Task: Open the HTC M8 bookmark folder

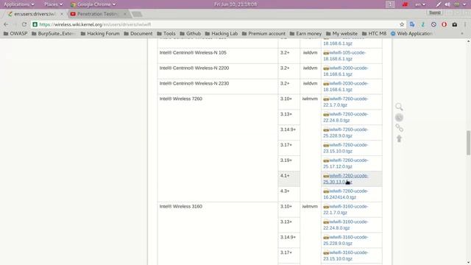Action: pos(374,33)
